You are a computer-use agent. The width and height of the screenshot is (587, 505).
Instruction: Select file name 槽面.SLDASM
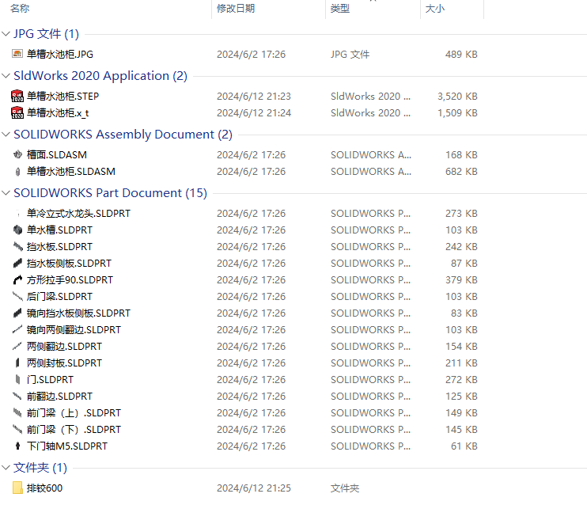click(x=56, y=154)
